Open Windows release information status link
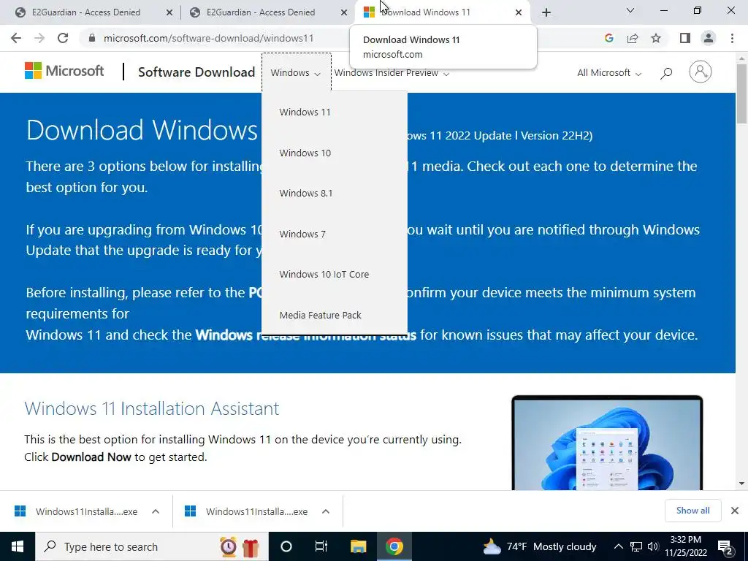Viewport: 748px width, 561px height. click(x=306, y=335)
